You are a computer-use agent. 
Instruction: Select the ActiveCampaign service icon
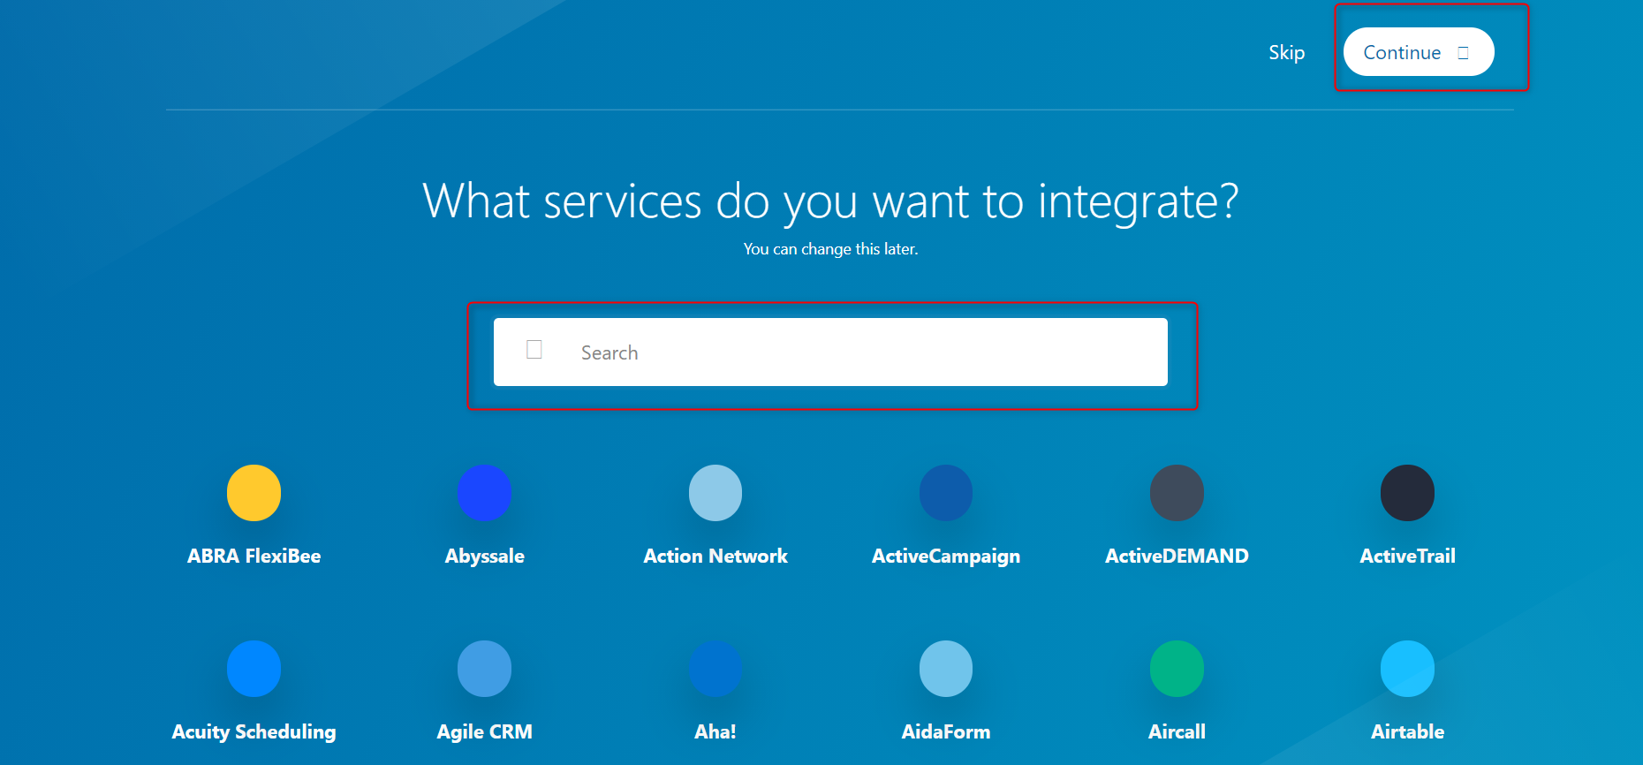[946, 493]
